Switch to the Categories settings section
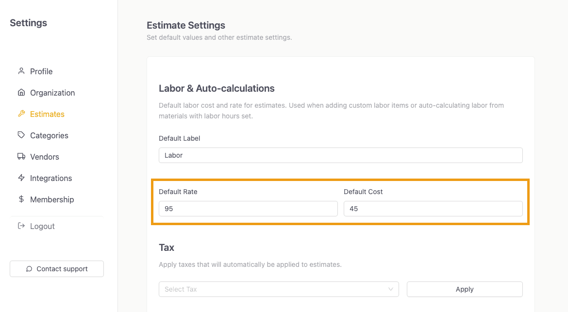Viewport: 568px width, 312px height. (x=49, y=135)
